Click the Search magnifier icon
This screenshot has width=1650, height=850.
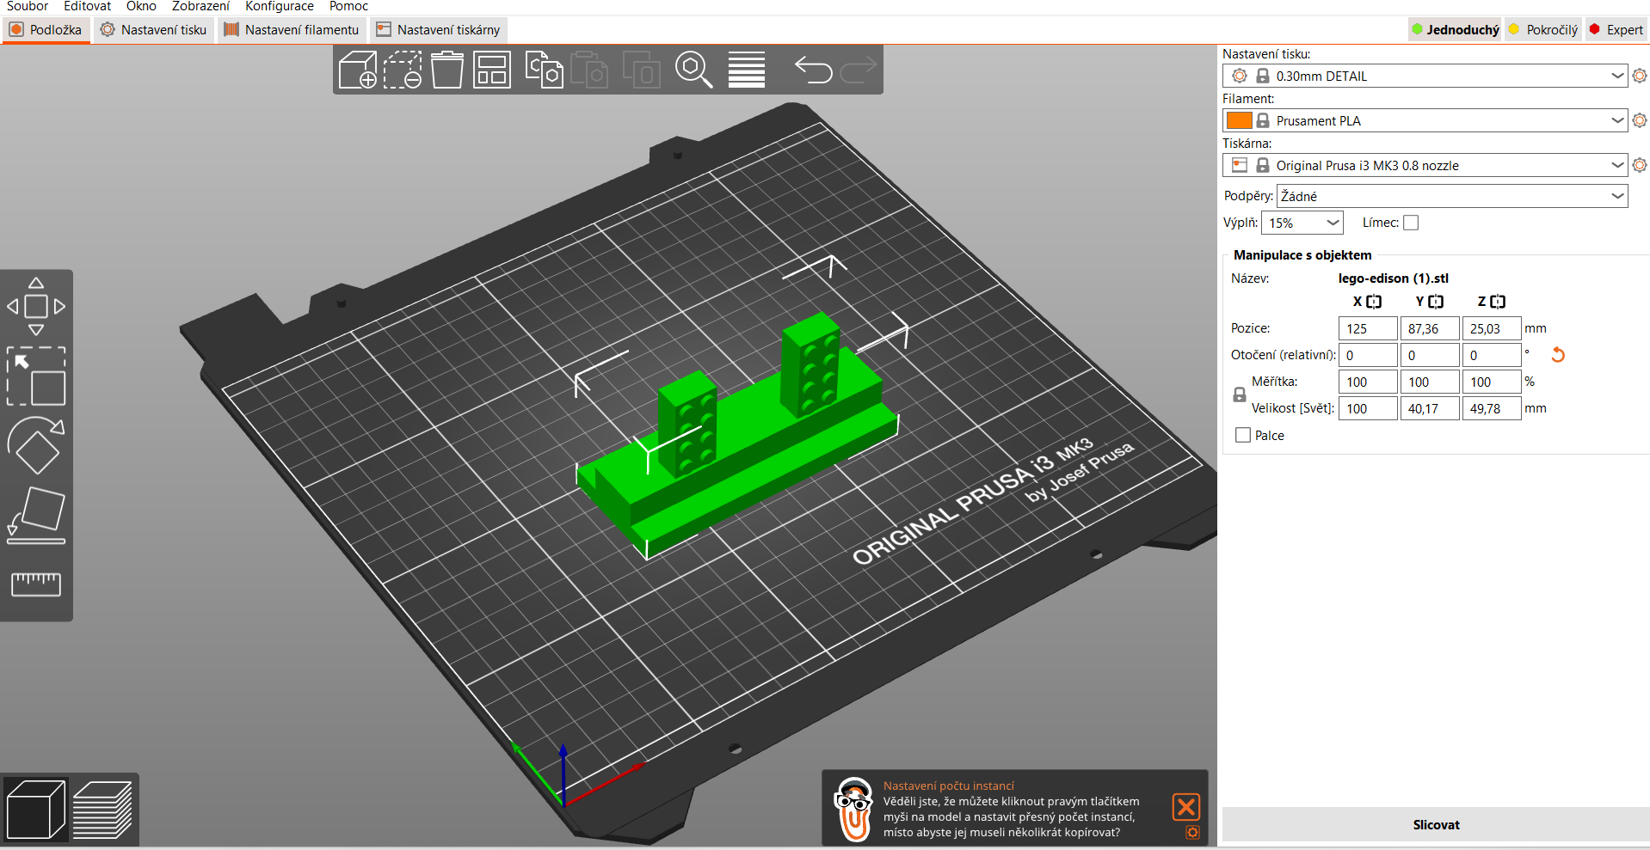point(693,70)
